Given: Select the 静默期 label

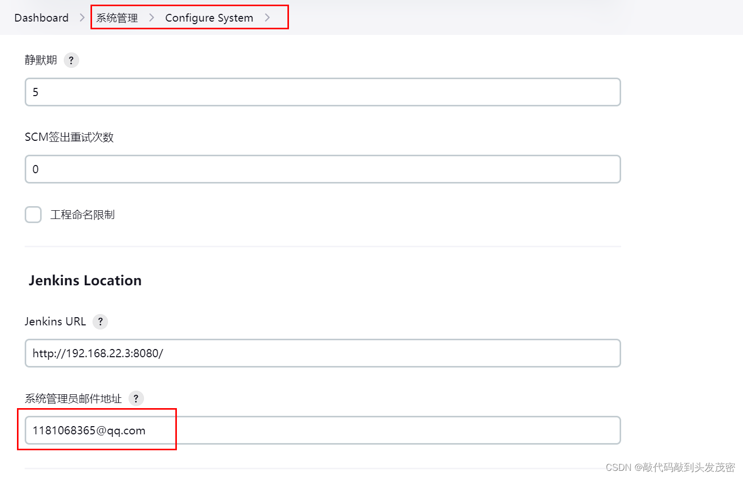Looking at the screenshot, I should 41,60.
